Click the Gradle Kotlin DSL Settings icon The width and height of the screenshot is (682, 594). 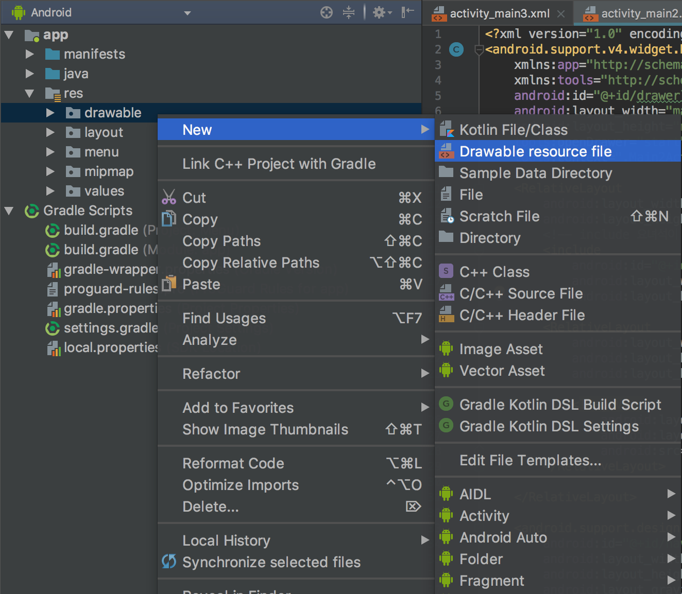pyautogui.click(x=446, y=425)
